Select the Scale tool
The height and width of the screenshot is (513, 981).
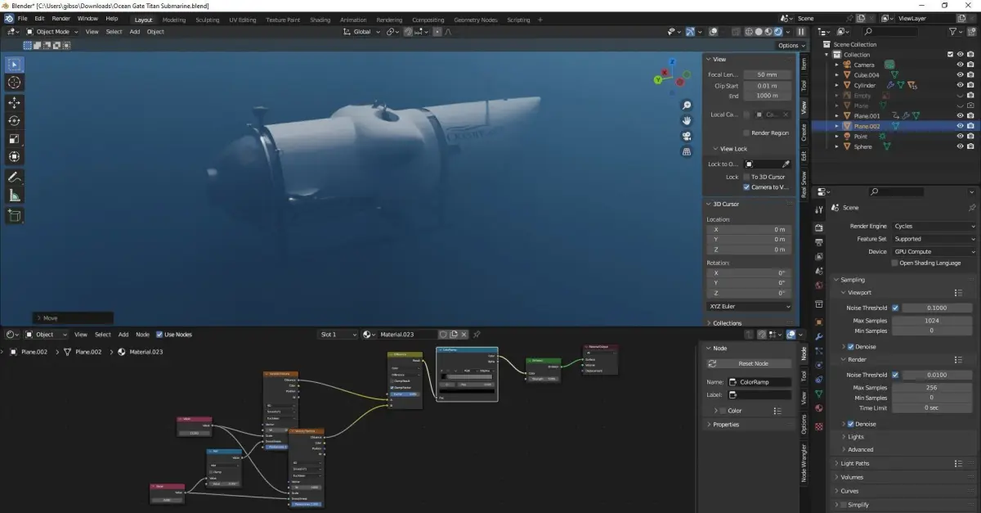(15, 139)
